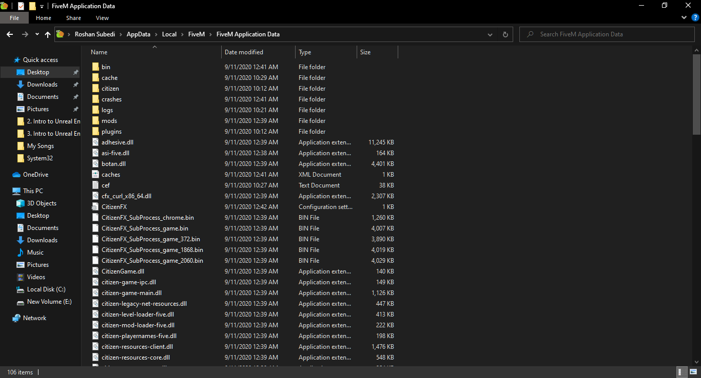Click the Properties quick access toolbar icon
This screenshot has width=701, height=378.
(x=21, y=6)
